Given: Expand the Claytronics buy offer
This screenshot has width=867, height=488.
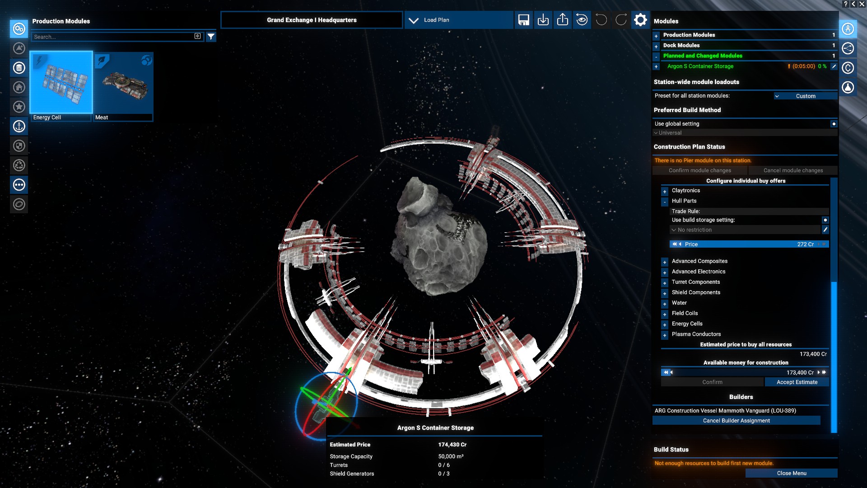Looking at the screenshot, I should click(x=665, y=192).
